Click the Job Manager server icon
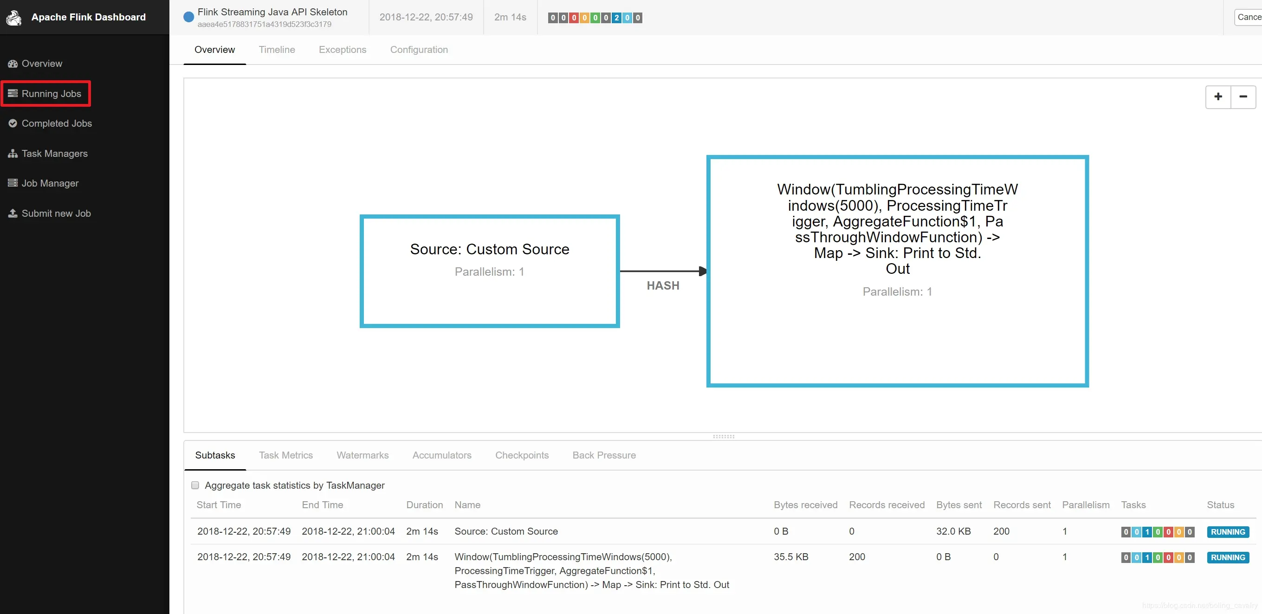This screenshot has height=614, width=1262. coord(13,183)
